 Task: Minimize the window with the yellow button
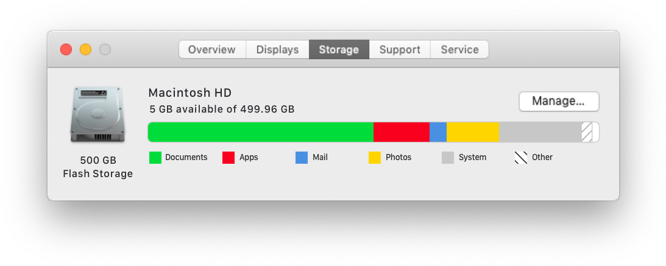[x=85, y=50]
